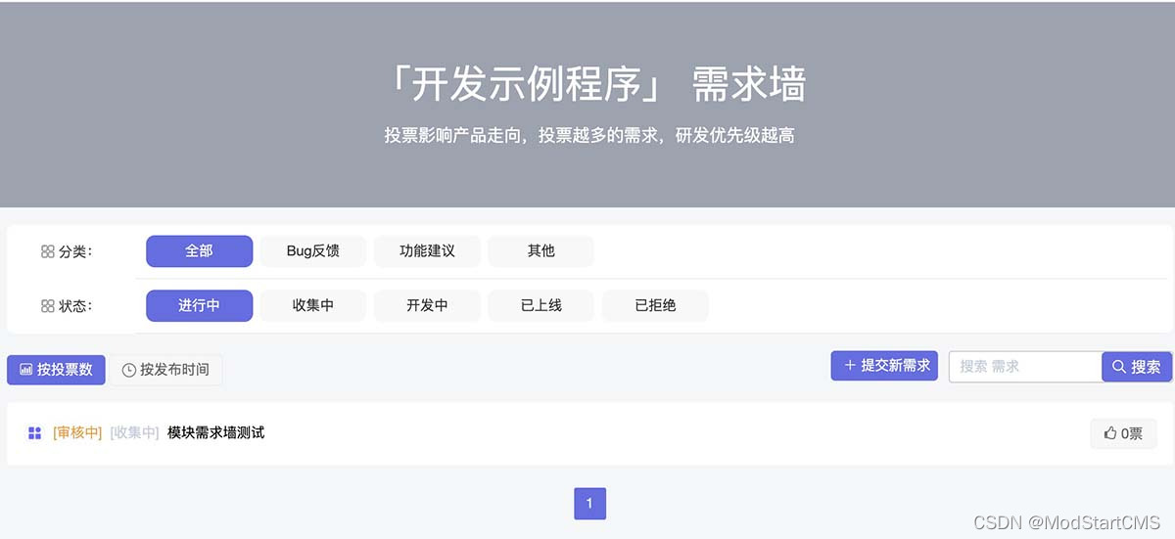Click the [收集中] status tag

point(134,432)
